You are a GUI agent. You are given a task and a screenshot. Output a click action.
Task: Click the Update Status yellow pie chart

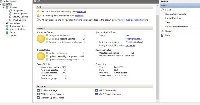[x=41, y=56]
